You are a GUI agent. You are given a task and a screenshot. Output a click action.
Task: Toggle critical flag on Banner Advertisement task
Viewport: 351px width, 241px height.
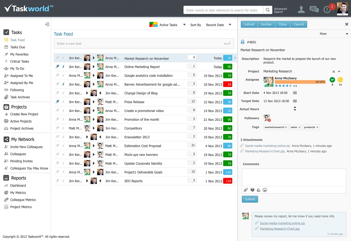pos(63,84)
